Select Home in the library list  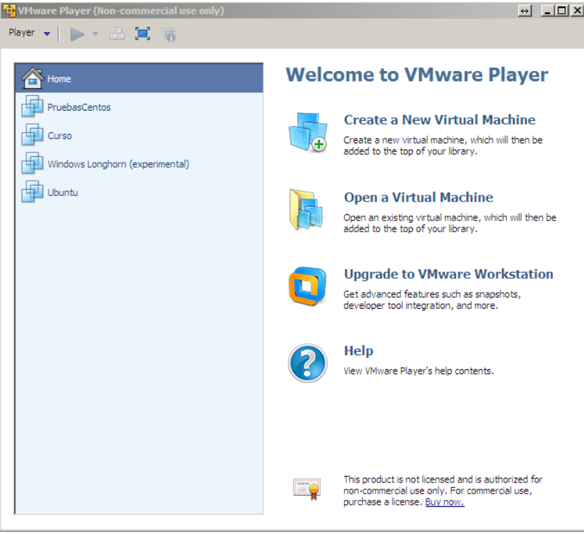[x=139, y=79]
